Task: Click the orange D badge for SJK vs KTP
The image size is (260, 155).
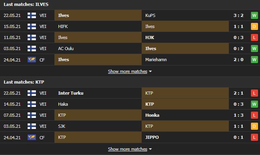Action: (254, 126)
